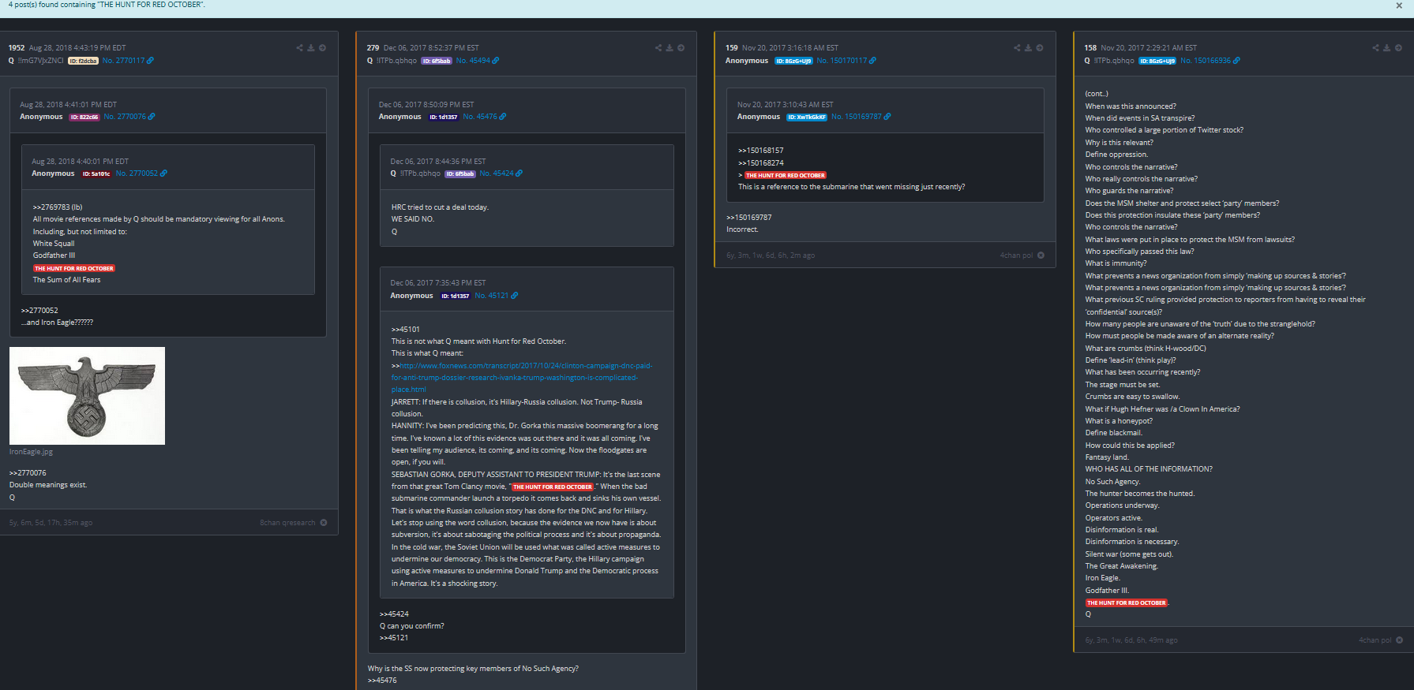Share post 1952
1414x690 pixels.
[x=300, y=48]
